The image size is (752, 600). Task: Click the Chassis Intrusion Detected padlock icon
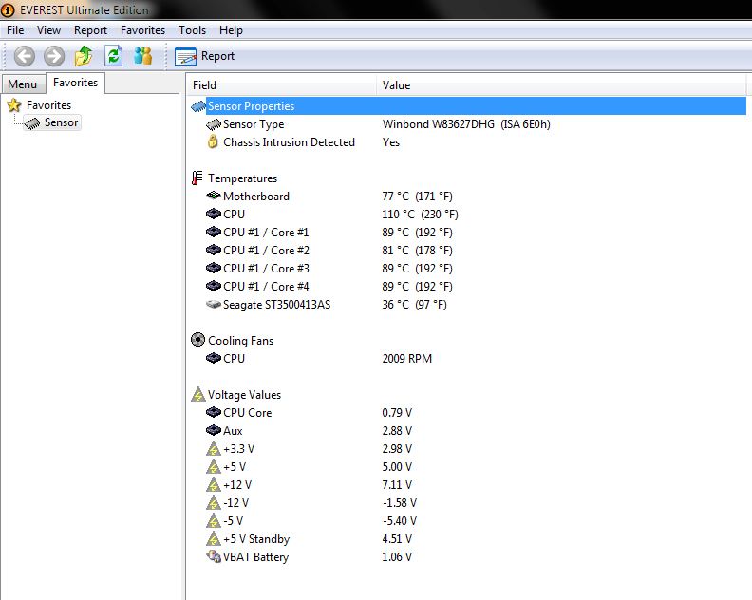(214, 142)
